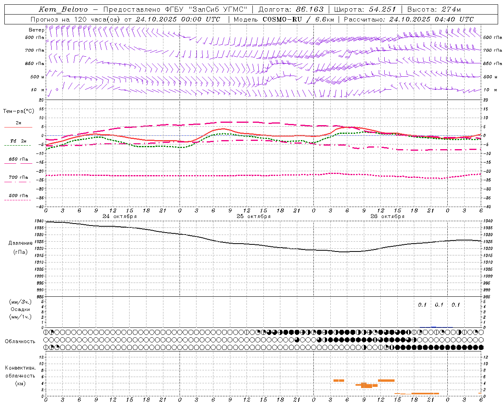Select the 700 гПа temperature legend entry
504x403 pixels.
18,177
